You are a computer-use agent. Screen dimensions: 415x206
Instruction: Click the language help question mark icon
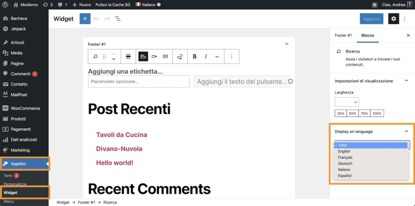159,4
